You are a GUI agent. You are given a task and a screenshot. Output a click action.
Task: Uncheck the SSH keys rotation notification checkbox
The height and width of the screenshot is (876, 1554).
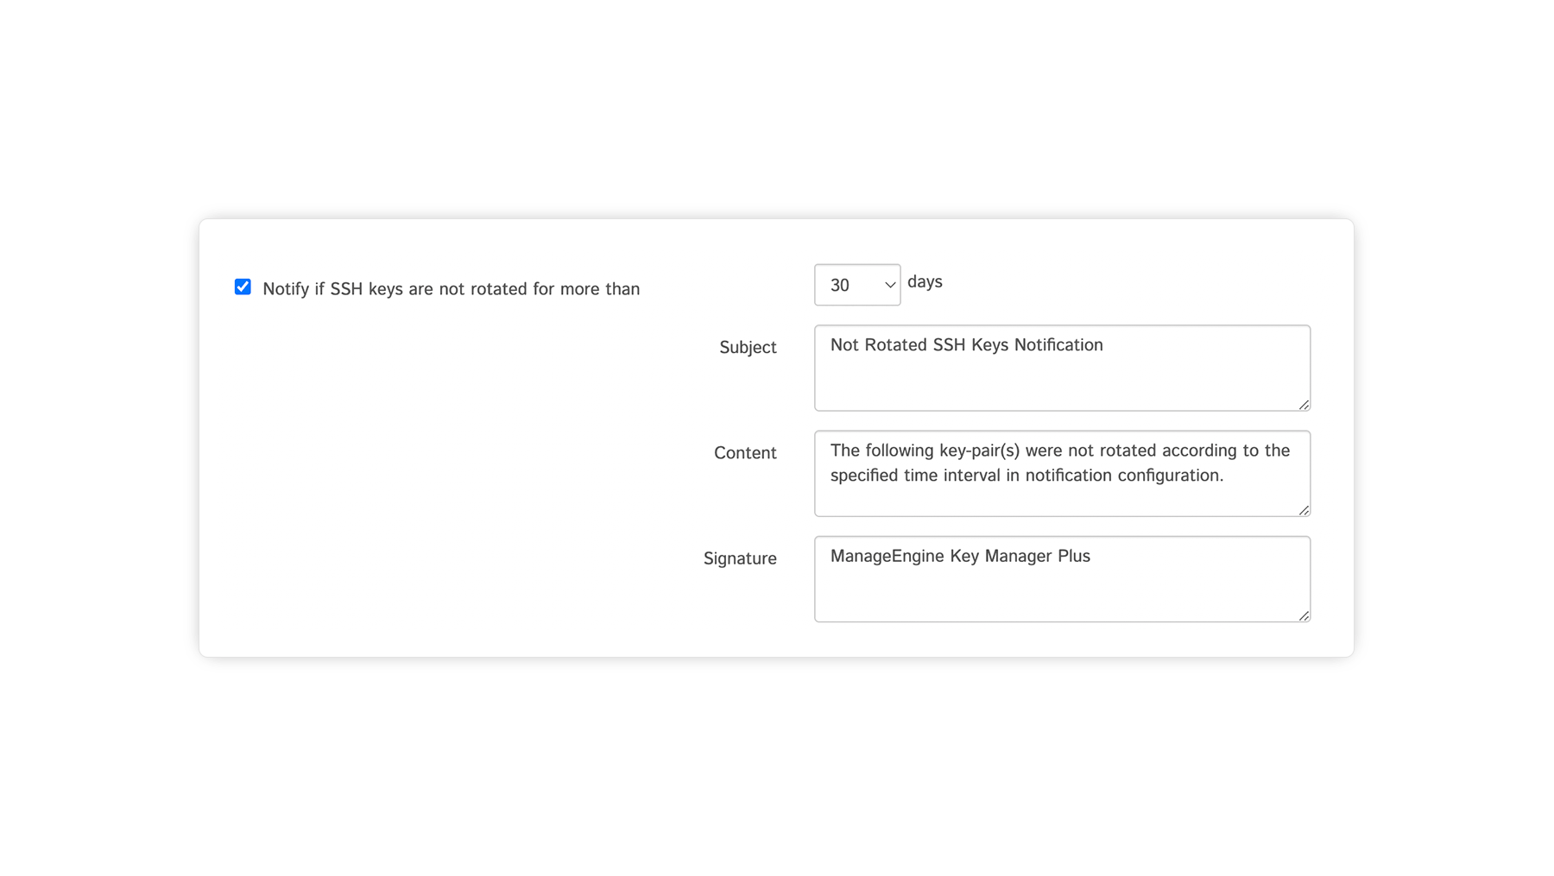coord(243,287)
